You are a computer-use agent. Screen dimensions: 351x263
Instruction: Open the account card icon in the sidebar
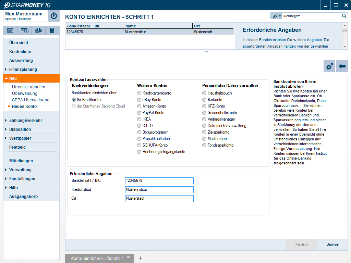click(x=10, y=30)
